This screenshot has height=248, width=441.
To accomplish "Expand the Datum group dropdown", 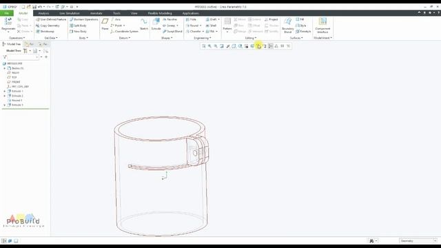I will point(124,38).
